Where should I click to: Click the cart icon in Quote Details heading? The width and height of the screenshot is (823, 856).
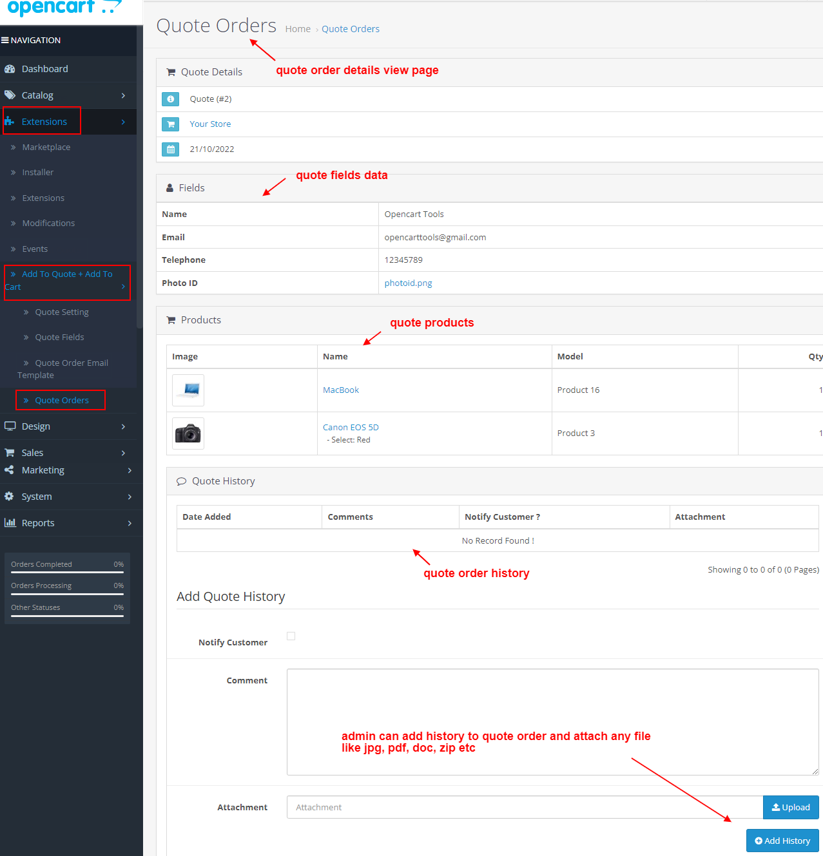(171, 72)
